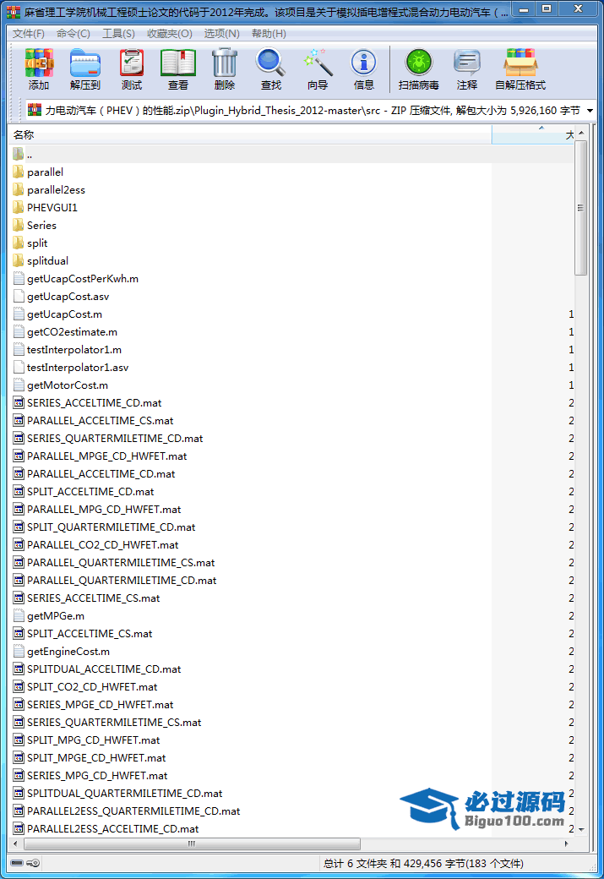Select PARALLEL_MPG_CD_HWFET.mat file

pyautogui.click(x=104, y=509)
